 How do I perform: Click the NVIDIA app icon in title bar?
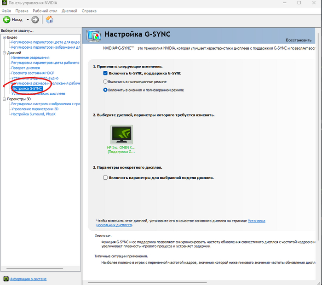[4, 3]
